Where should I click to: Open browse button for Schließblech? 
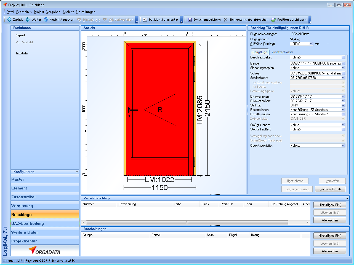[x=343, y=78]
